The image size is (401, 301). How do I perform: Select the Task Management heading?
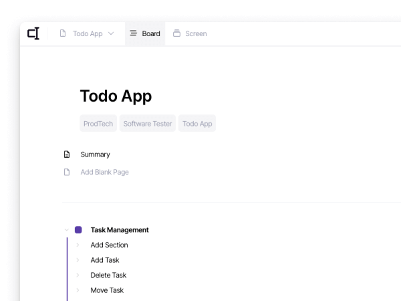coord(120,230)
